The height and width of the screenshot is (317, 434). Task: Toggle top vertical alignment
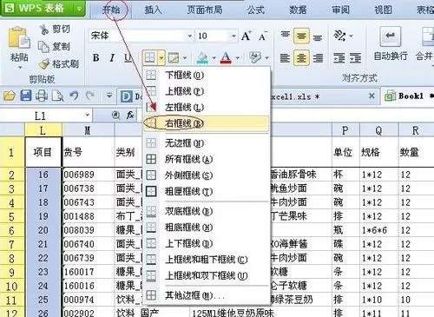(x=286, y=36)
